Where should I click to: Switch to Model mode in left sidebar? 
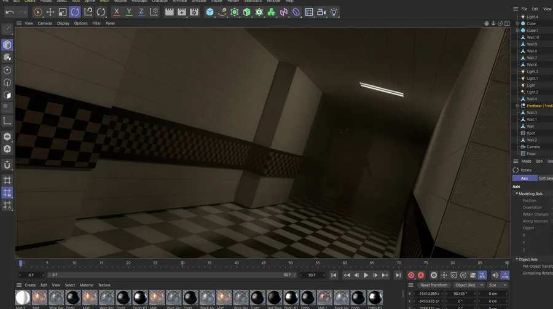click(x=7, y=45)
